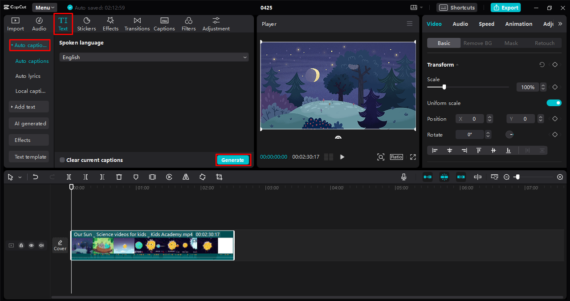
Task: Select the Remove BG tab
Action: click(x=477, y=43)
